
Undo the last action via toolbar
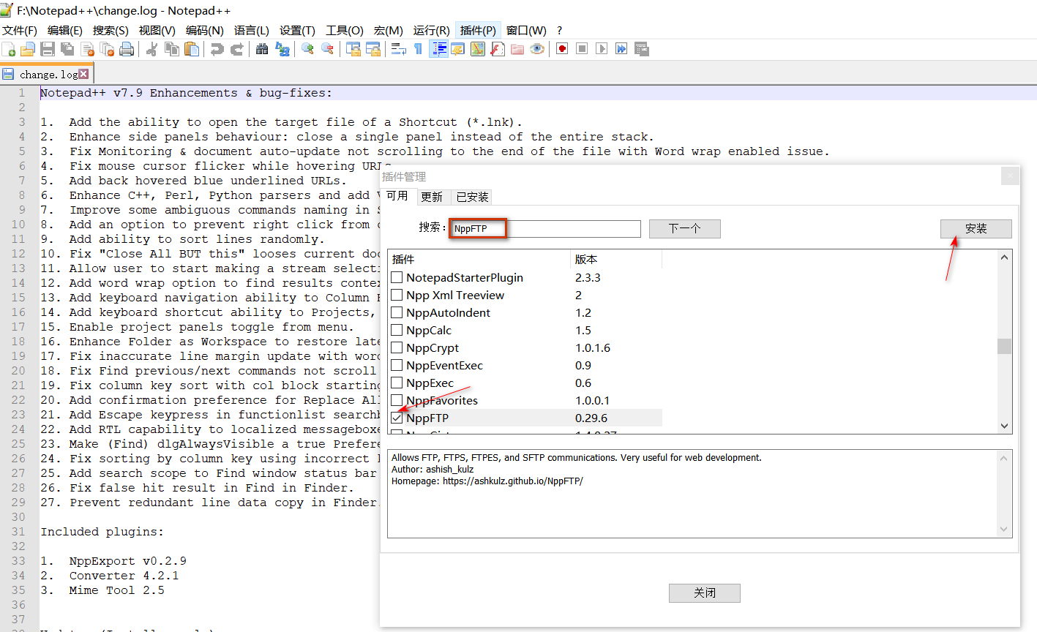pos(217,49)
